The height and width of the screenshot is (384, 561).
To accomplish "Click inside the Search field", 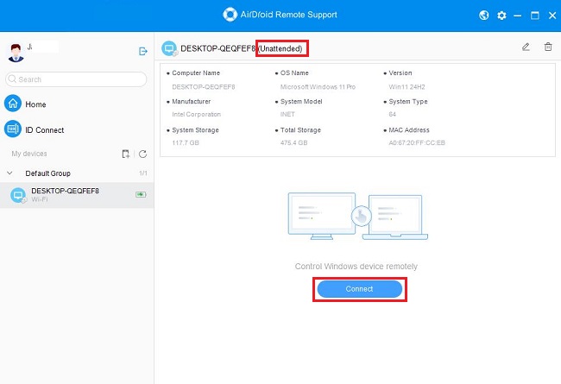I will point(78,79).
